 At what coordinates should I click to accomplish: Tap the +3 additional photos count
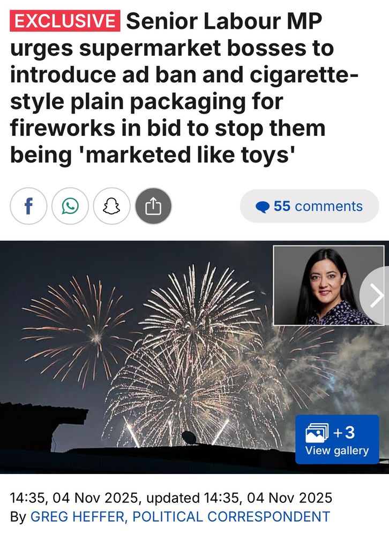pos(344,432)
